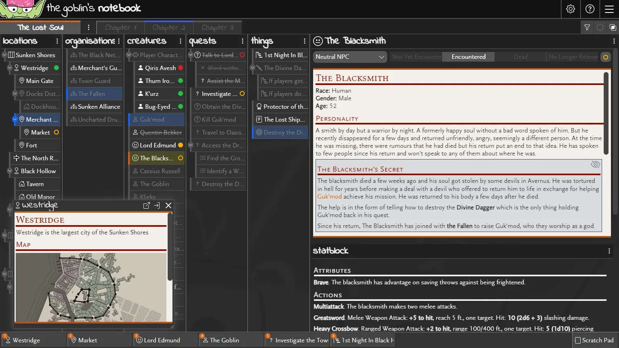Toggle the yellow circle next to No Longer Relevant
619x348 pixels.
605,57
